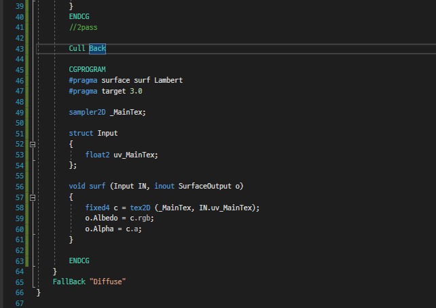Click the closing '};' on line 54
436x308 pixels.
[73, 166]
